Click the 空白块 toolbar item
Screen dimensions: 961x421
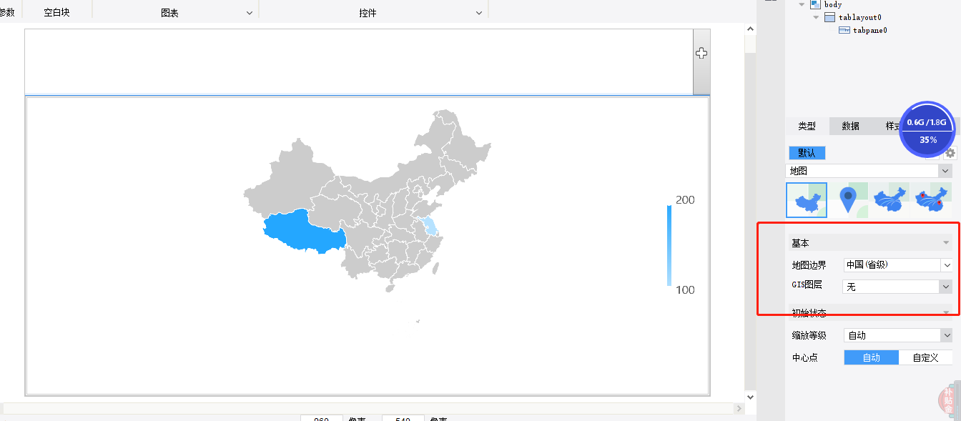[x=56, y=13]
